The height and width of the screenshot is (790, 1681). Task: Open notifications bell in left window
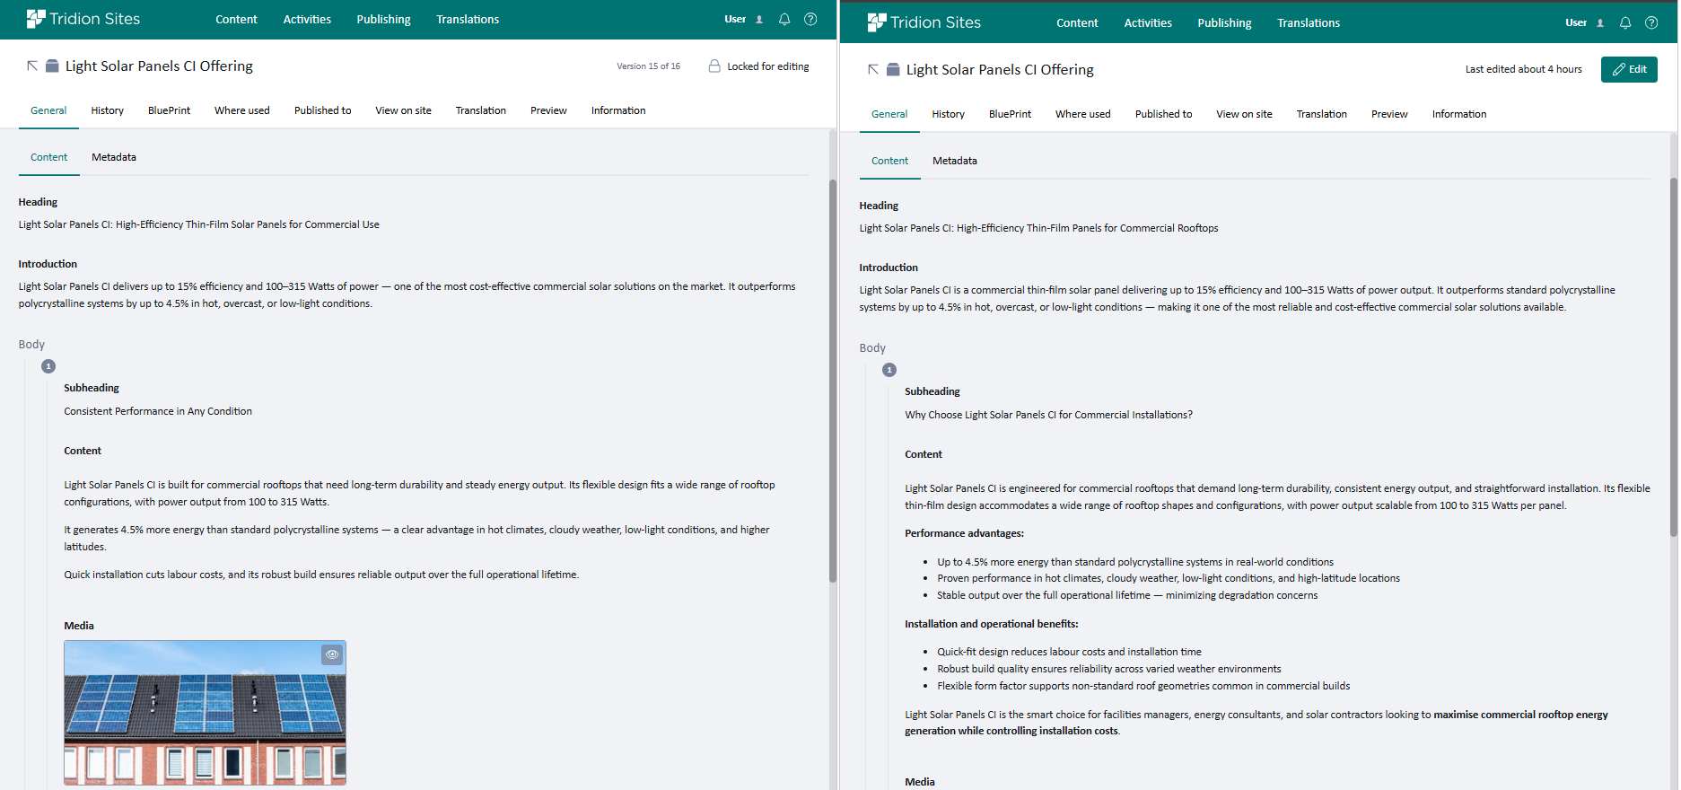(784, 19)
